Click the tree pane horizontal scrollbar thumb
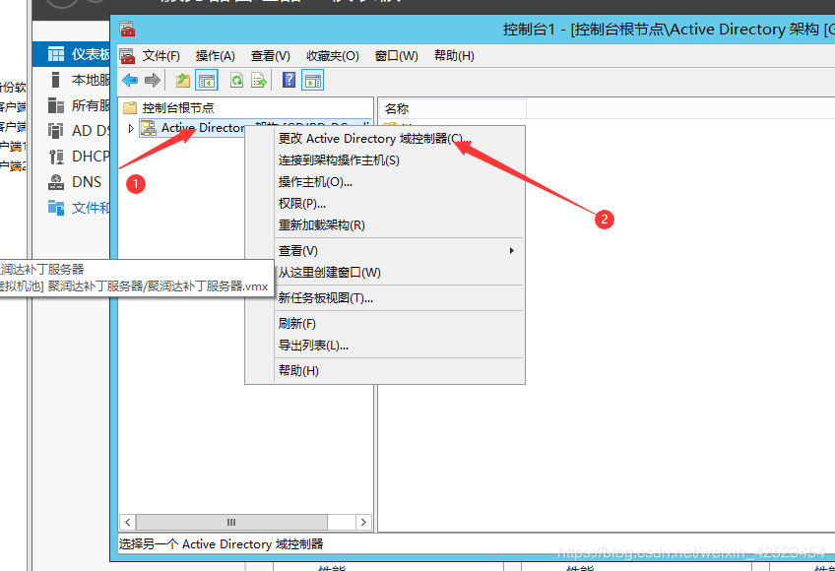The height and width of the screenshot is (571, 835). coord(231,522)
